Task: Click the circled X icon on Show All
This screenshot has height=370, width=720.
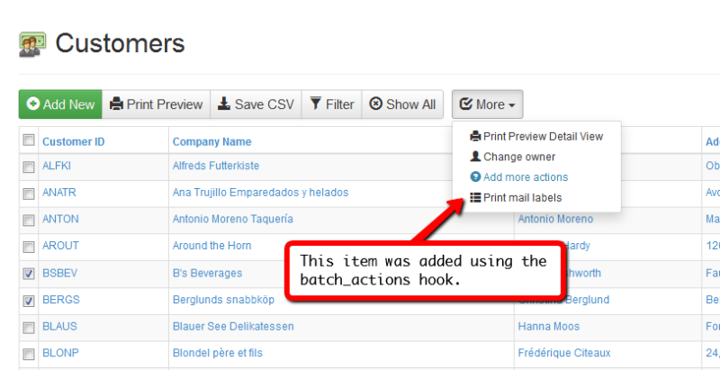Action: 375,104
